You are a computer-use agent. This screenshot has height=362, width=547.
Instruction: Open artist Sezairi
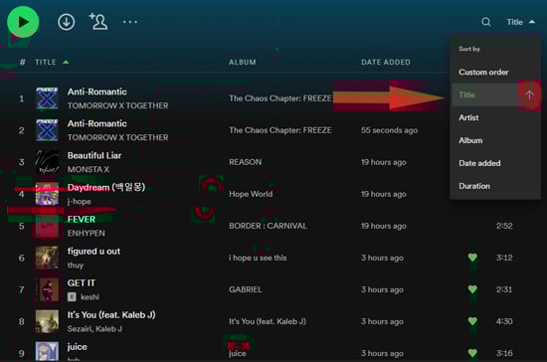80,329
